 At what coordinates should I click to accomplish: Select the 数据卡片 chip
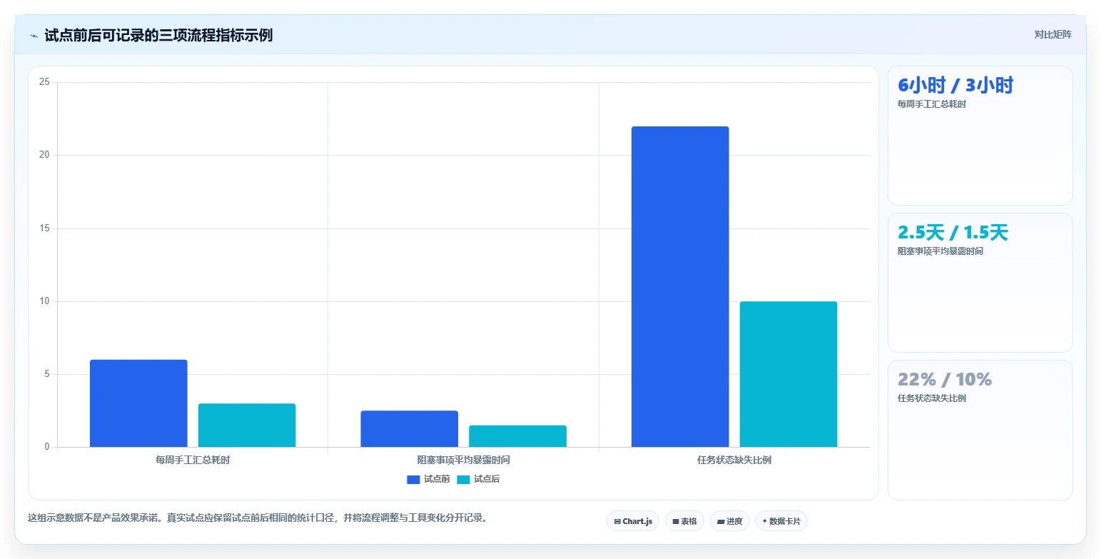[781, 521]
